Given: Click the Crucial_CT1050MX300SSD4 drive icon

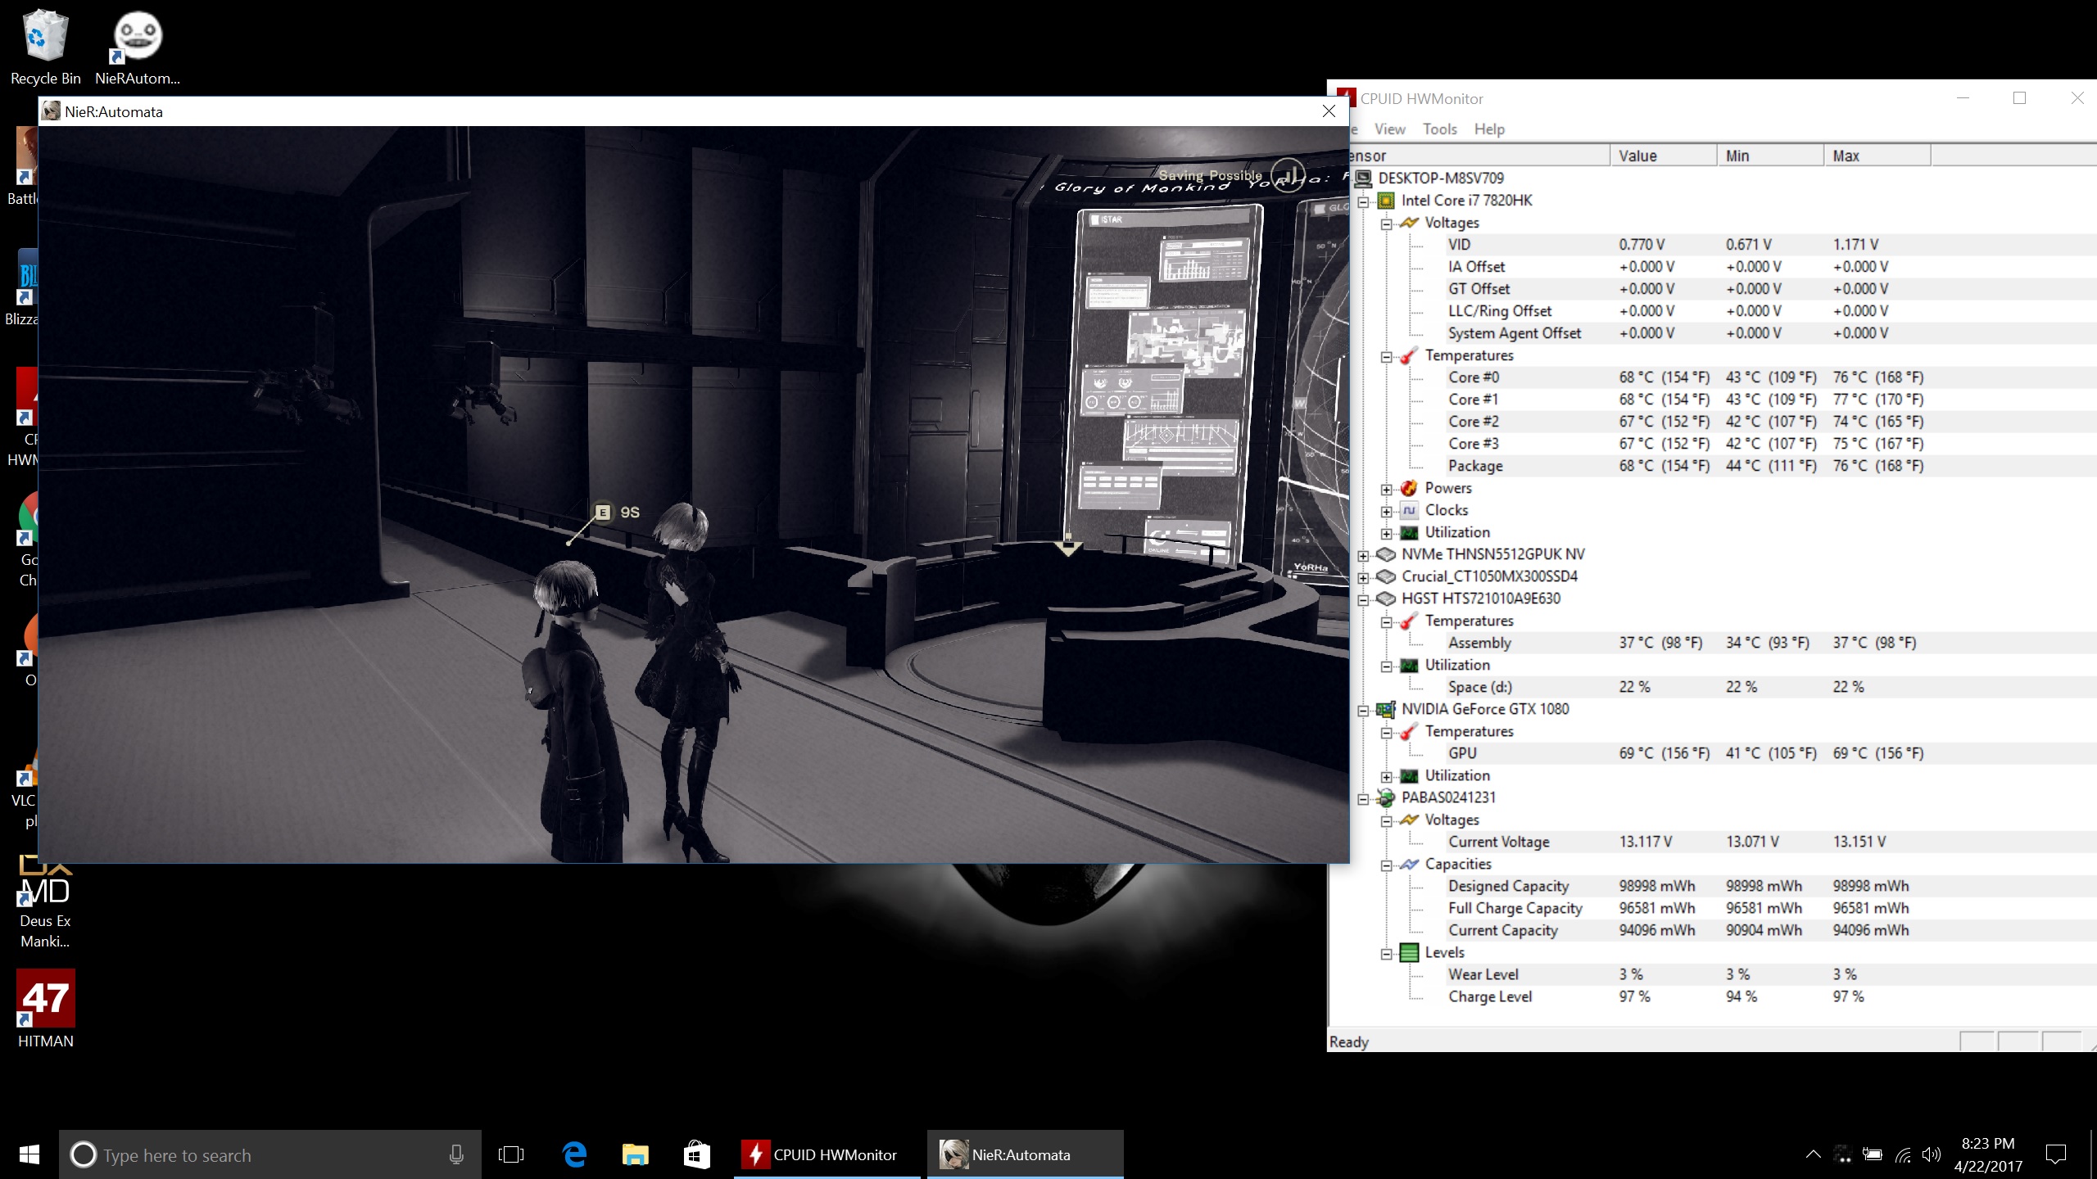Looking at the screenshot, I should coord(1386,576).
